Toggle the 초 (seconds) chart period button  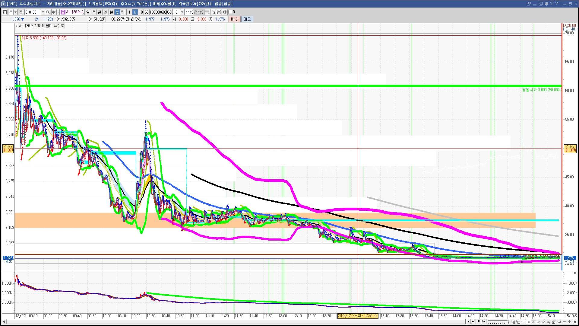(x=117, y=12)
